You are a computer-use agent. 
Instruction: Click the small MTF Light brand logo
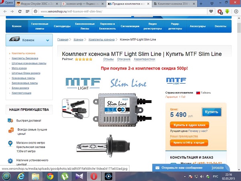(x=176, y=81)
